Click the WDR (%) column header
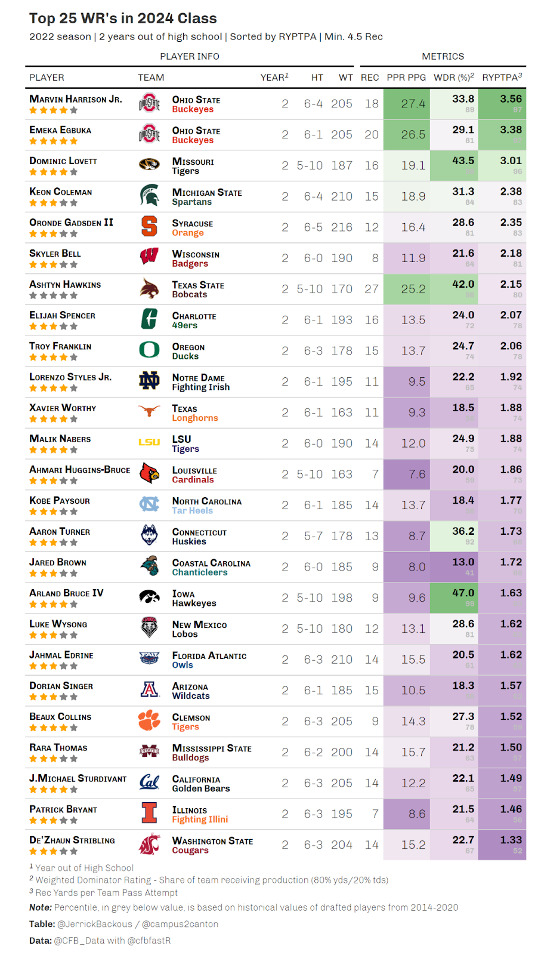 point(454,78)
